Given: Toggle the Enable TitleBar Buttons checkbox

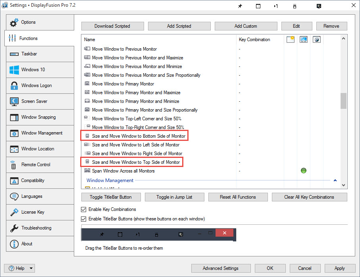Looking at the screenshot, I should (84, 219).
